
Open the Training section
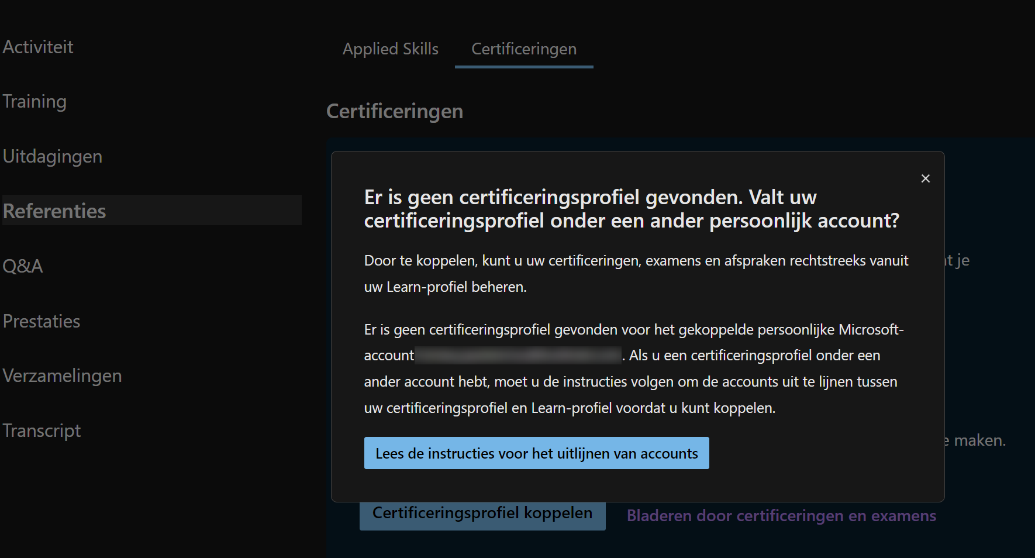click(34, 101)
